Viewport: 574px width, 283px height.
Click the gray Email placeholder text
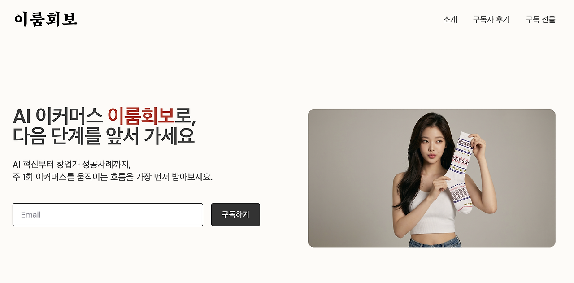31,214
